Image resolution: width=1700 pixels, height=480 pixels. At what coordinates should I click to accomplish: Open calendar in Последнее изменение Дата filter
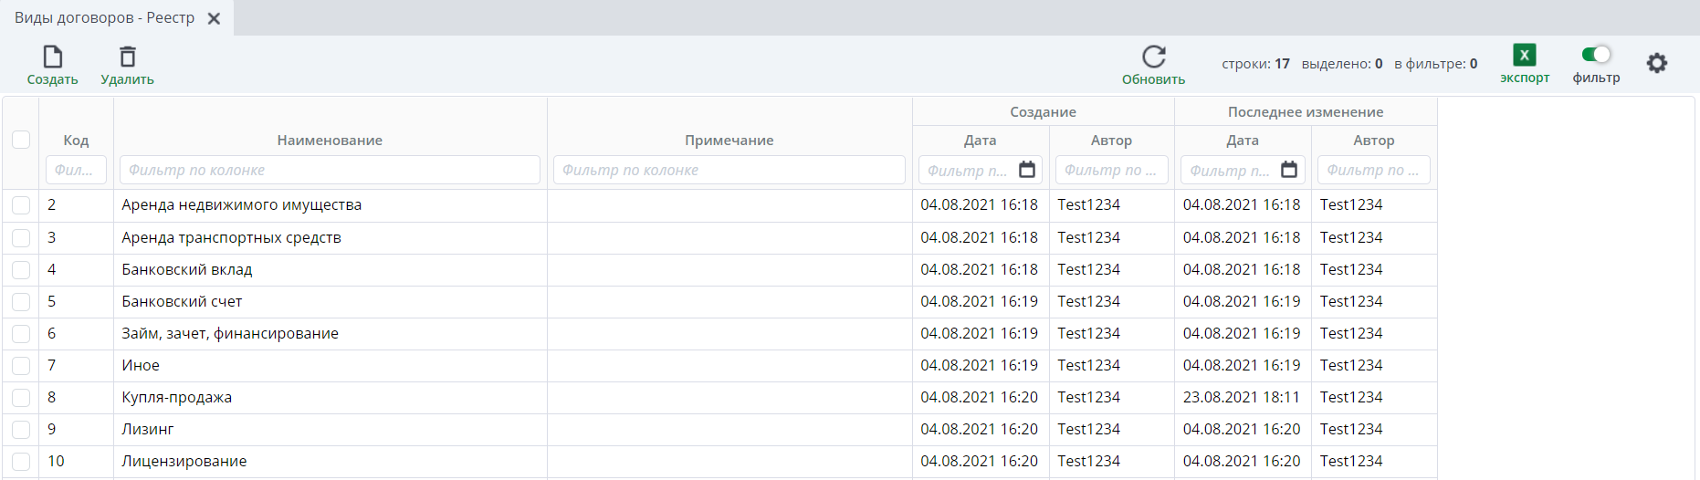pos(1288,170)
